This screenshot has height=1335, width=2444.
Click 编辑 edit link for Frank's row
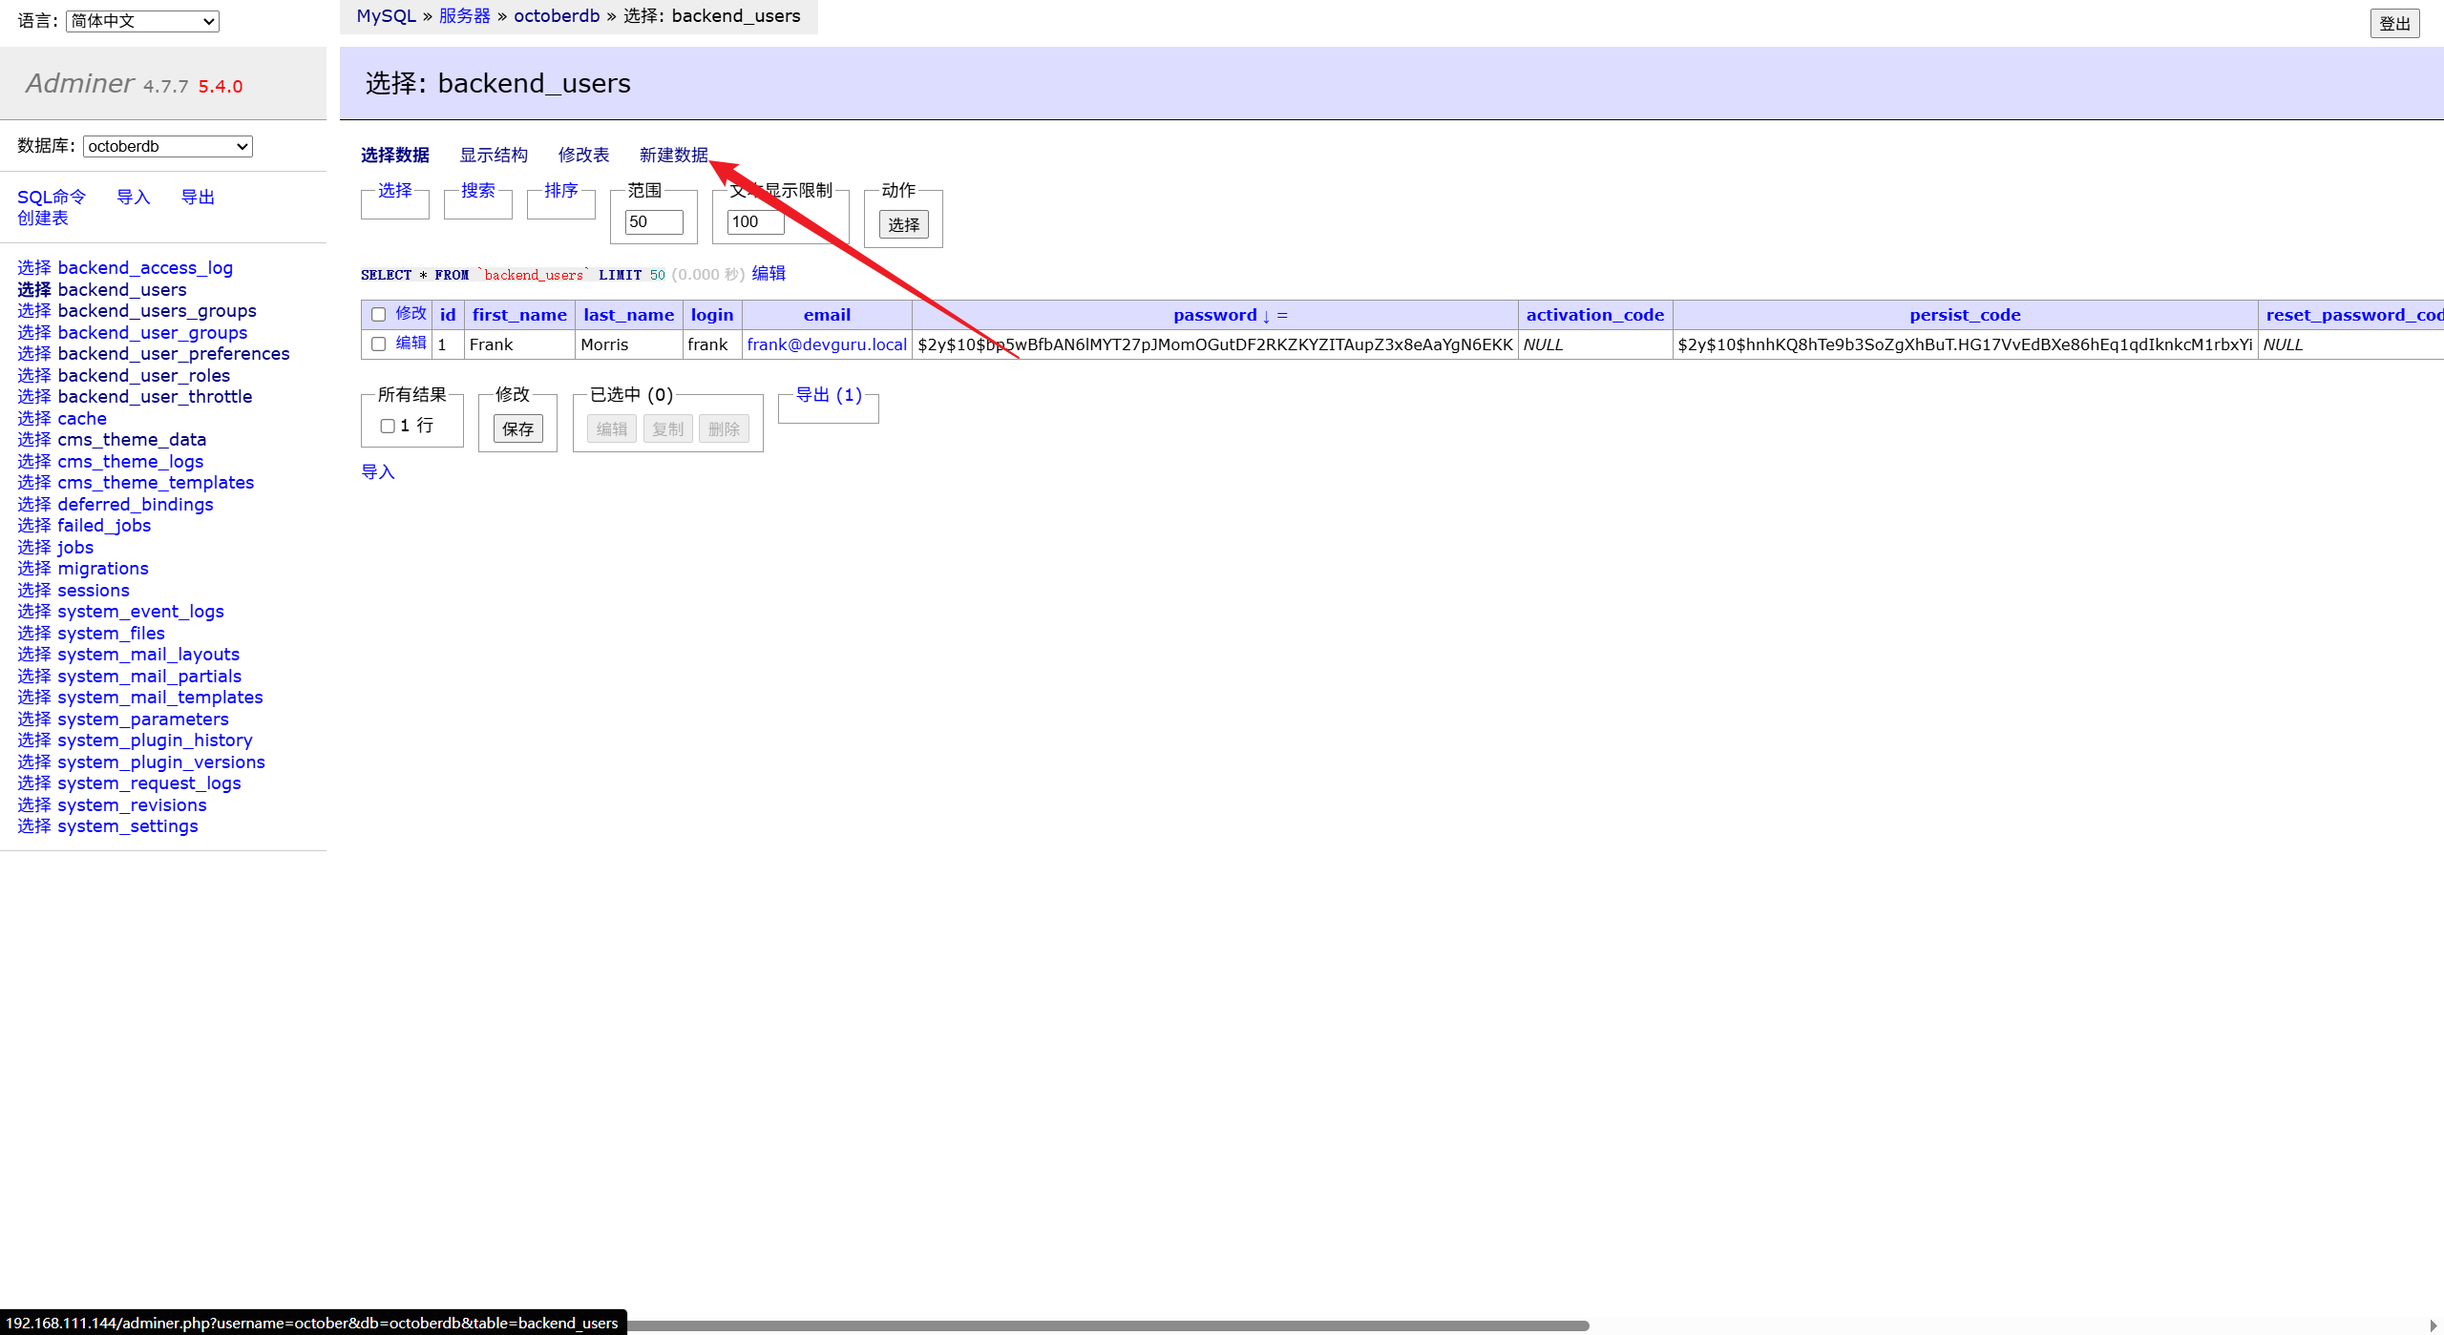coord(411,344)
